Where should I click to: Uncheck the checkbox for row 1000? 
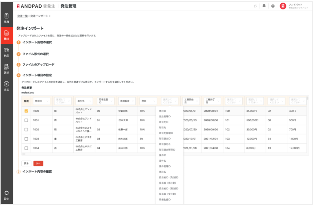coord(26,111)
